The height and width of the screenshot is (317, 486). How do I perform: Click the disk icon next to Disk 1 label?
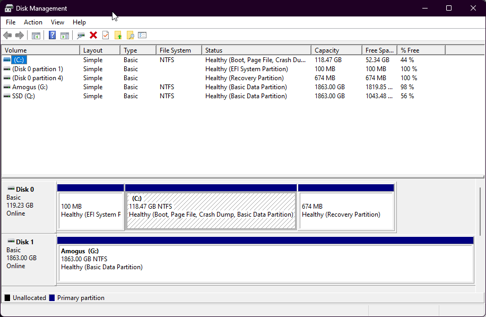pos(11,241)
